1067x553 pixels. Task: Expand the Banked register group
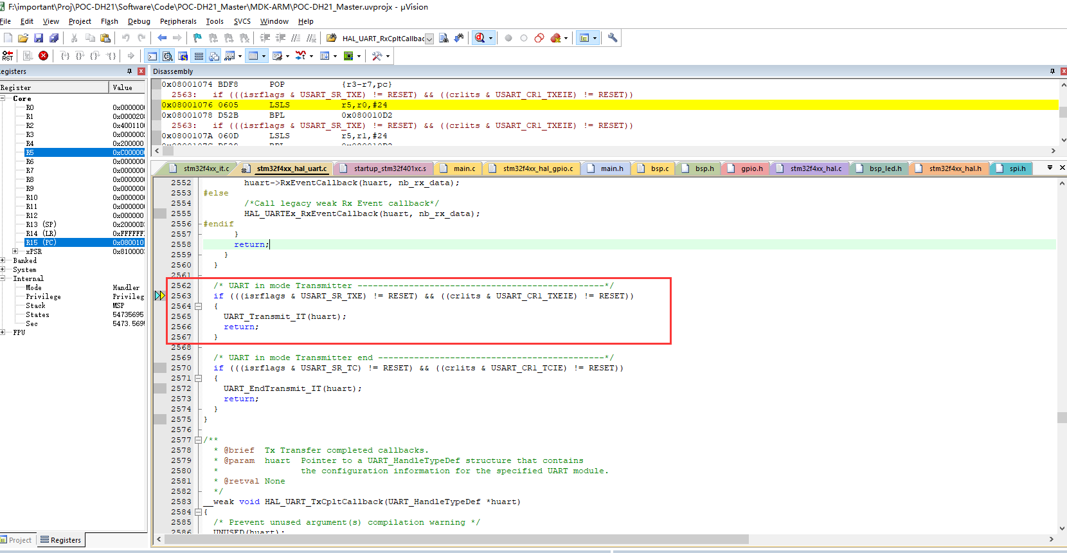tap(3, 260)
